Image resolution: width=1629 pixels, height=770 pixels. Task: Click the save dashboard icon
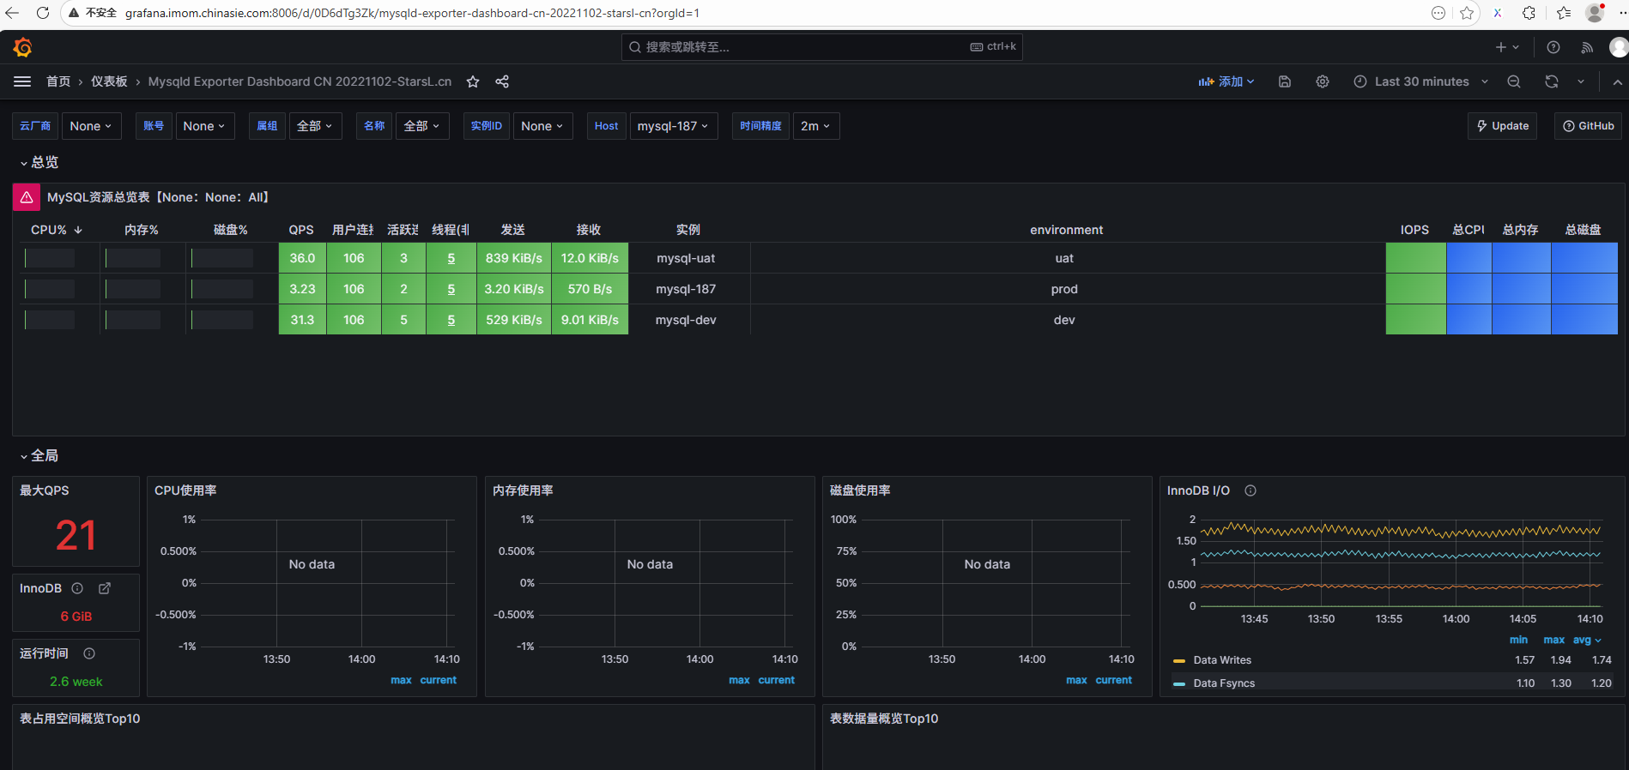[1285, 81]
